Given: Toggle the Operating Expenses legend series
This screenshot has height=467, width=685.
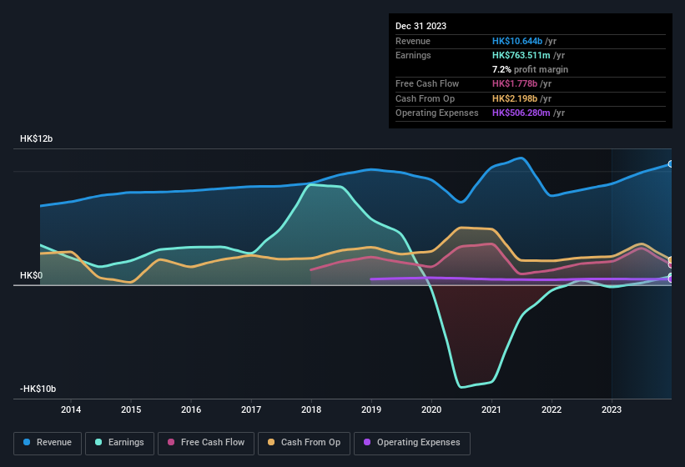Looking at the screenshot, I should (412, 443).
